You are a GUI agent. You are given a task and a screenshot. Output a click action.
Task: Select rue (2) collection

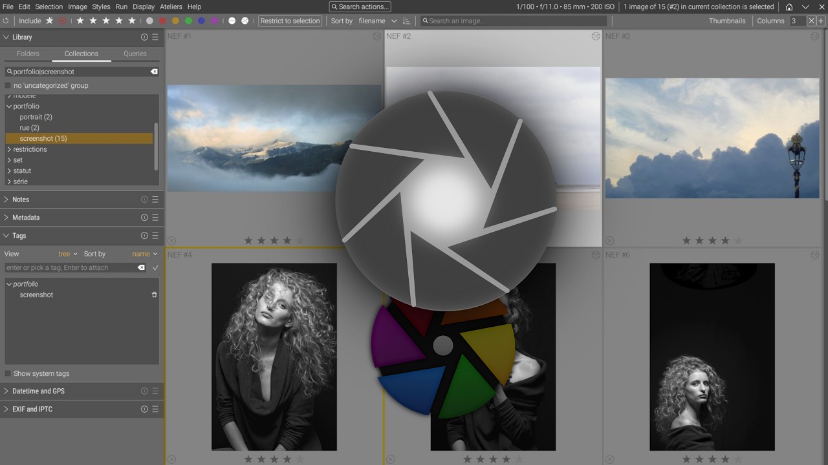(30, 128)
